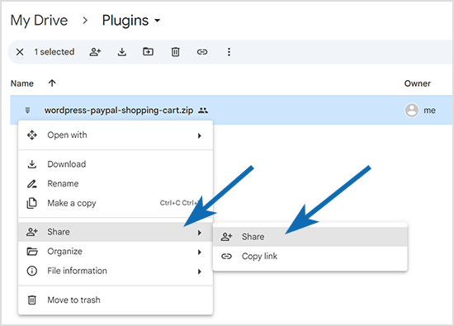
Task: Open the three-dot more actions menu
Action: pos(229,52)
